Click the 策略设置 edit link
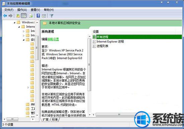The width and height of the screenshot is (184, 129). [x=53, y=39]
